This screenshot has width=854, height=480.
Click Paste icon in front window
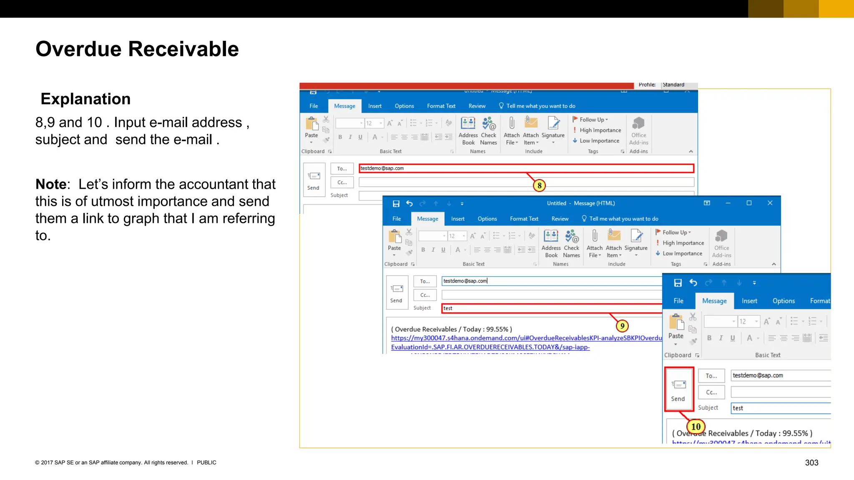pos(676,322)
